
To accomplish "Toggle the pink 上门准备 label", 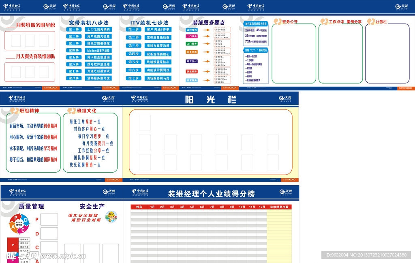I will coord(192,36).
